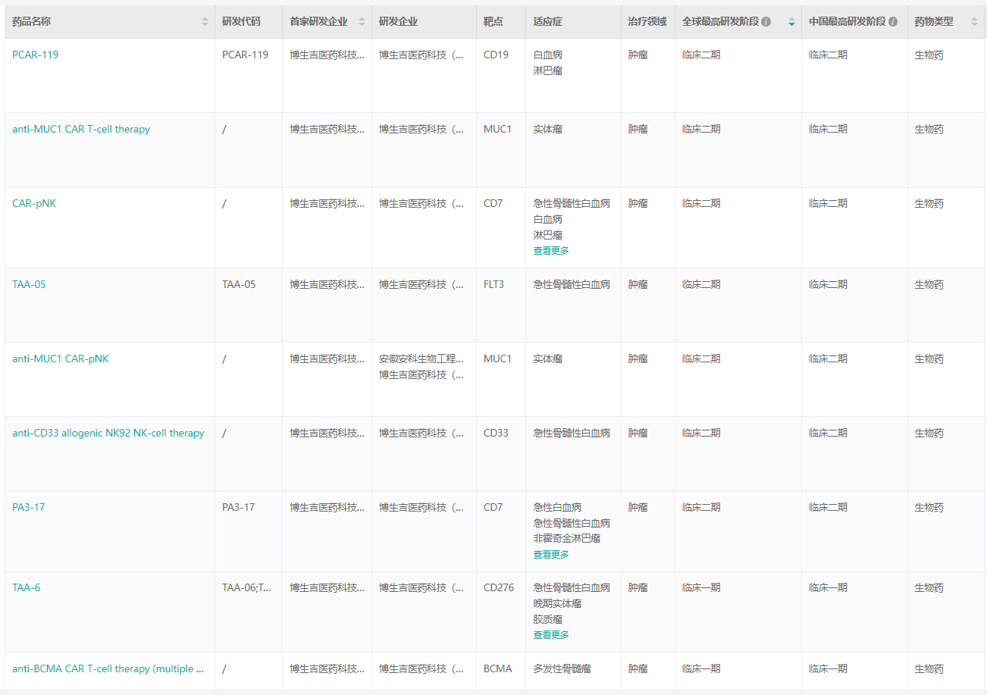
Task: Click 安徽安科生物工程 company cell
Action: click(421, 358)
